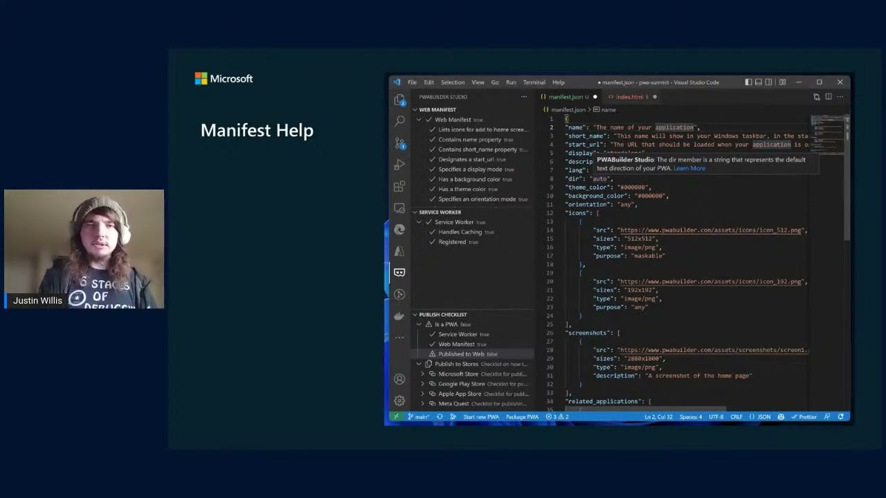Expand the Apple App Store checklist
Screen dimensions: 886x498
423,394
